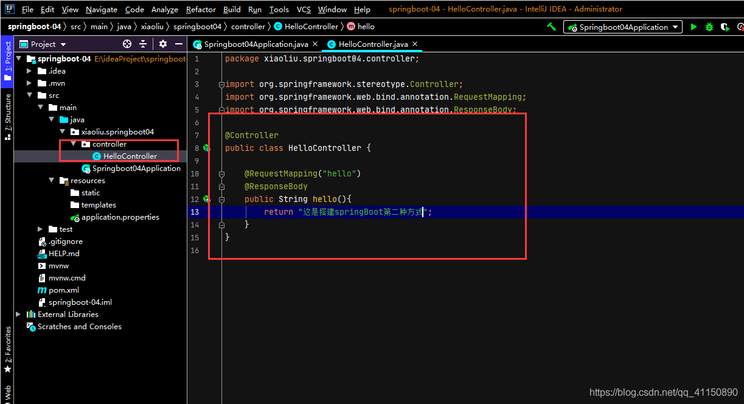This screenshot has width=744, height=404.
Task: Collapse the controller package arrow
Action: pos(74,144)
